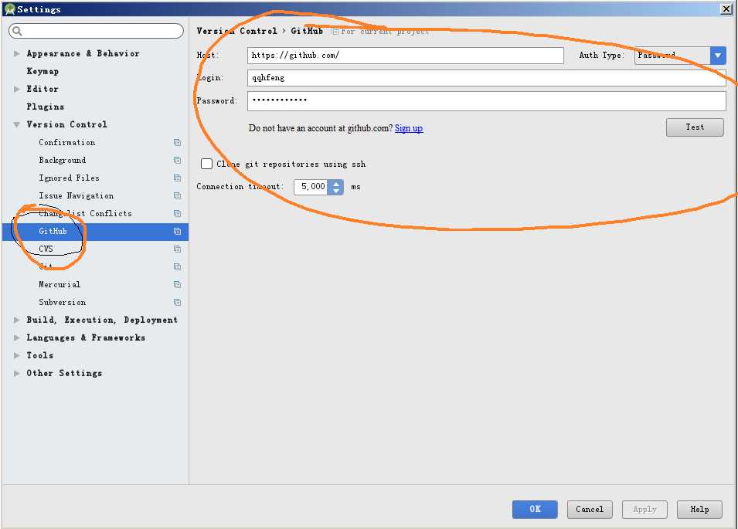Select Ignored Files settings
Image resolution: width=738 pixels, height=529 pixels.
pyautogui.click(x=69, y=178)
